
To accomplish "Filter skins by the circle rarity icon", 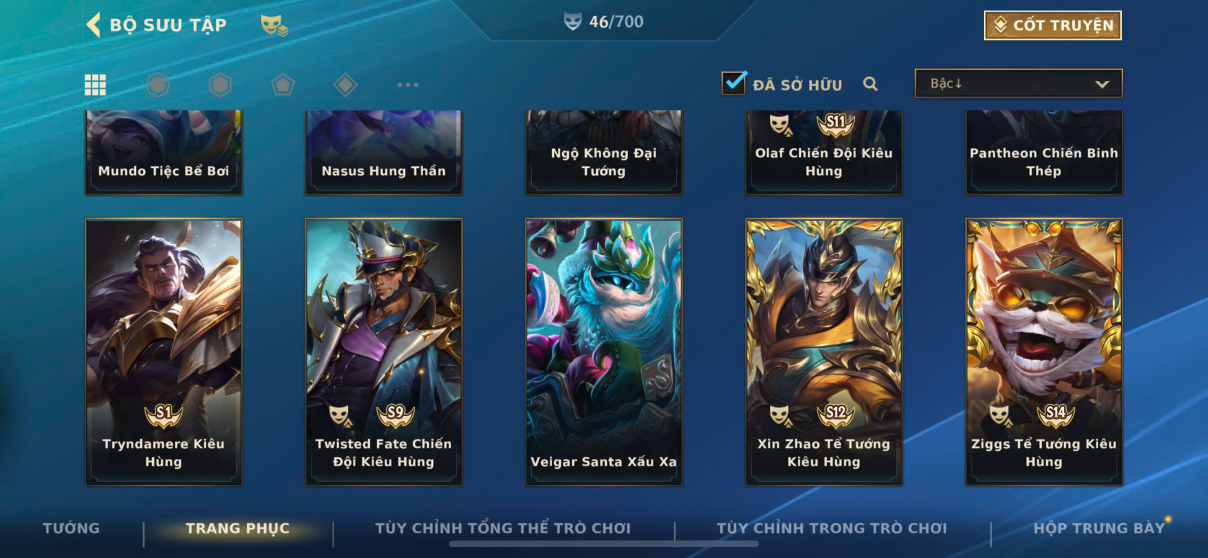I will pos(158,85).
